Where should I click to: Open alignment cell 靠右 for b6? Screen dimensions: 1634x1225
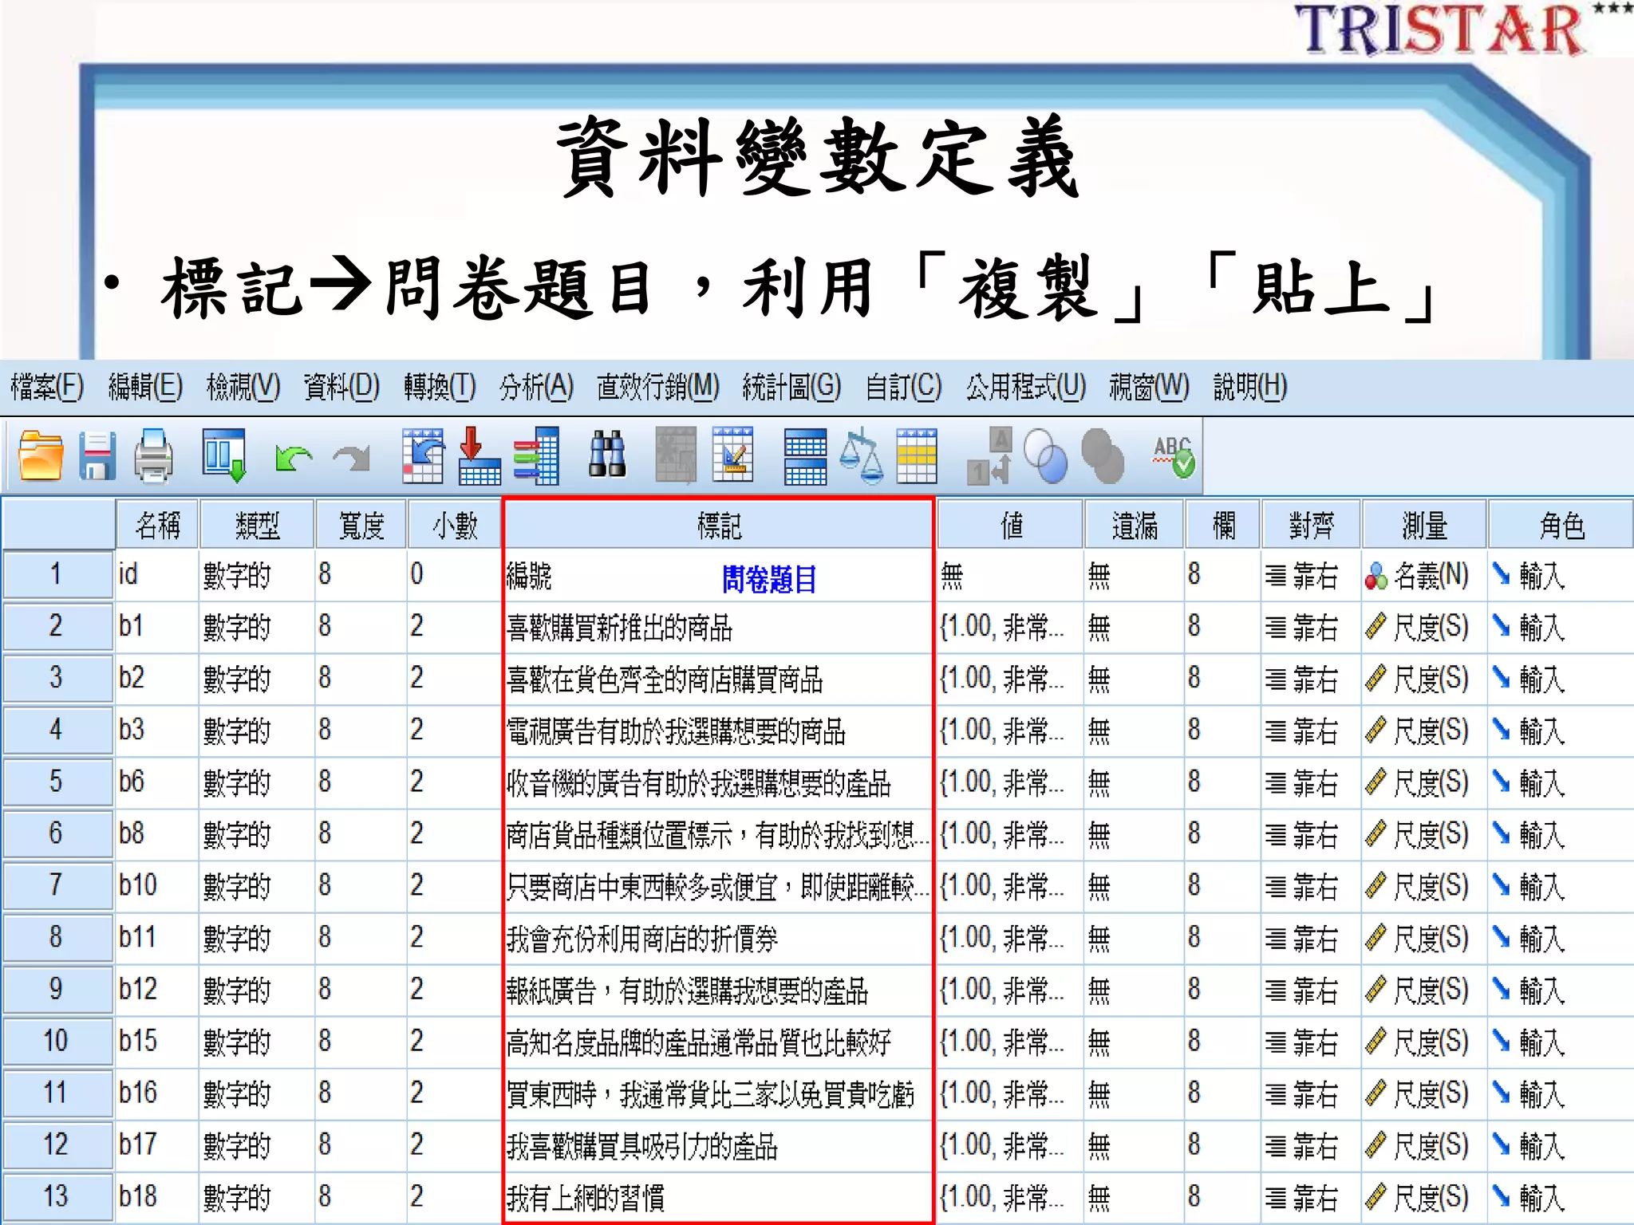(x=1311, y=782)
